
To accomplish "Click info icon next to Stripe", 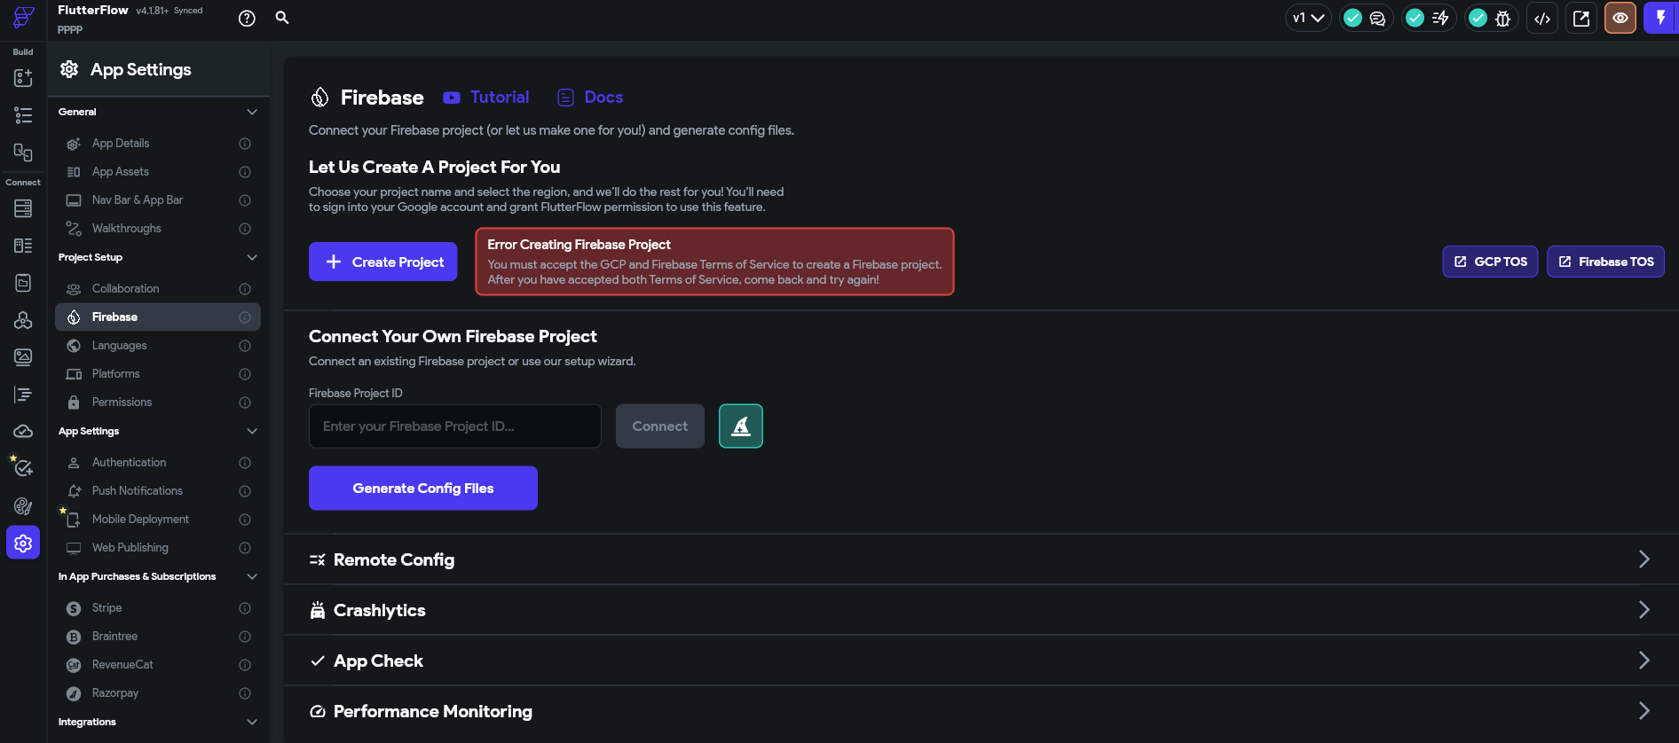I will (x=245, y=608).
